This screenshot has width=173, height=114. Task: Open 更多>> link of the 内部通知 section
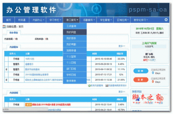click(x=122, y=46)
